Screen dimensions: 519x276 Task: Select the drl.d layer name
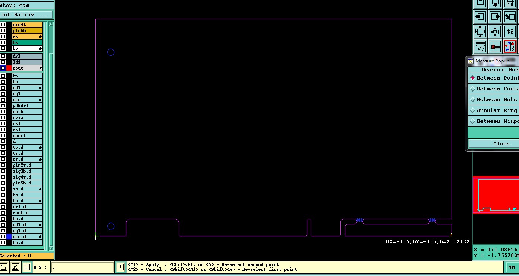coord(28,207)
